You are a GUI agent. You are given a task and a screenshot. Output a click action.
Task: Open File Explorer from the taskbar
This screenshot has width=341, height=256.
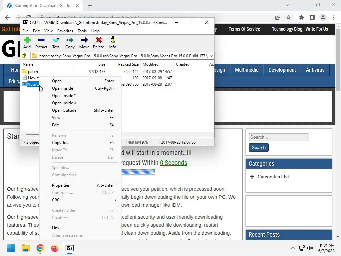click(25, 248)
